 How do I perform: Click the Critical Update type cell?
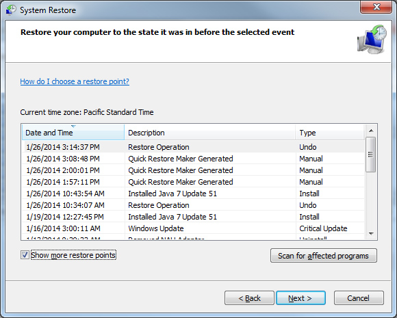[x=323, y=228]
